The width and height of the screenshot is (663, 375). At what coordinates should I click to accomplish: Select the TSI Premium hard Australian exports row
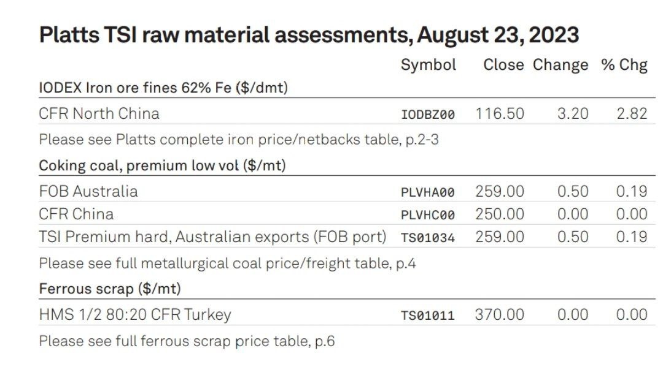click(x=212, y=237)
